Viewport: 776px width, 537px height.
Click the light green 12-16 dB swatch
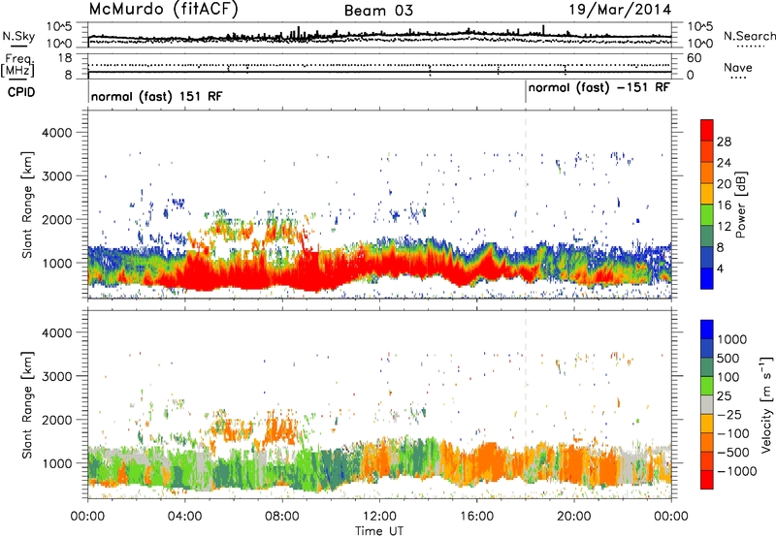pyautogui.click(x=707, y=214)
